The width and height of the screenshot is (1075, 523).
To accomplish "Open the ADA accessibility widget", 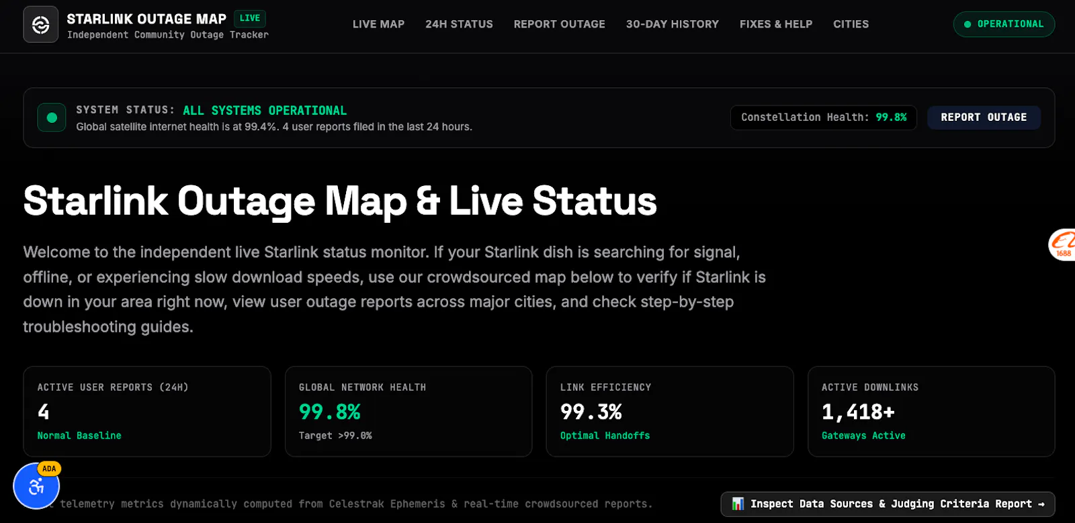I will [x=36, y=486].
